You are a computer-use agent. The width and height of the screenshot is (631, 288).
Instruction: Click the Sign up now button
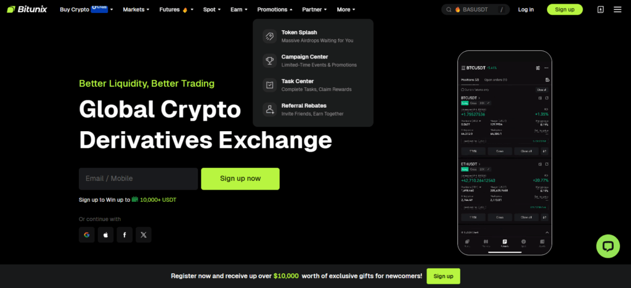[x=240, y=178]
